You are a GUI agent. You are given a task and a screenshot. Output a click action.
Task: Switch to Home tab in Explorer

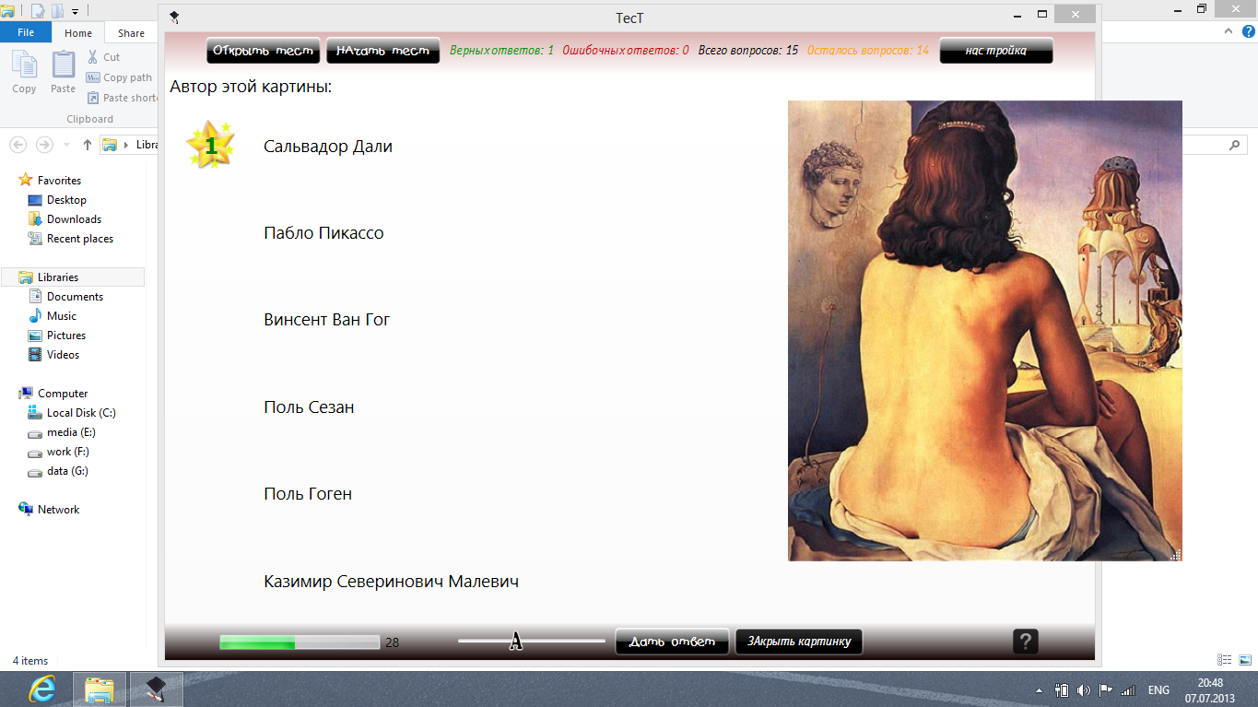click(x=78, y=33)
